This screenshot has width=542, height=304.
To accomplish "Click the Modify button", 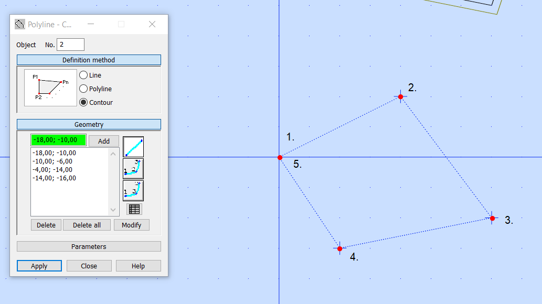I will pyautogui.click(x=131, y=225).
